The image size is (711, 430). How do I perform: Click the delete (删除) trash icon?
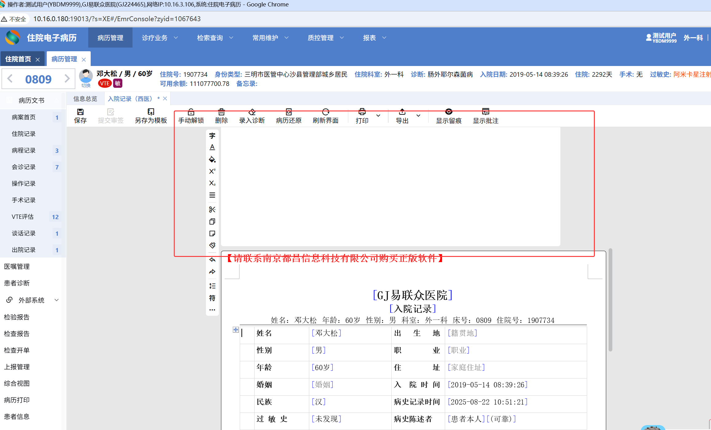221,112
